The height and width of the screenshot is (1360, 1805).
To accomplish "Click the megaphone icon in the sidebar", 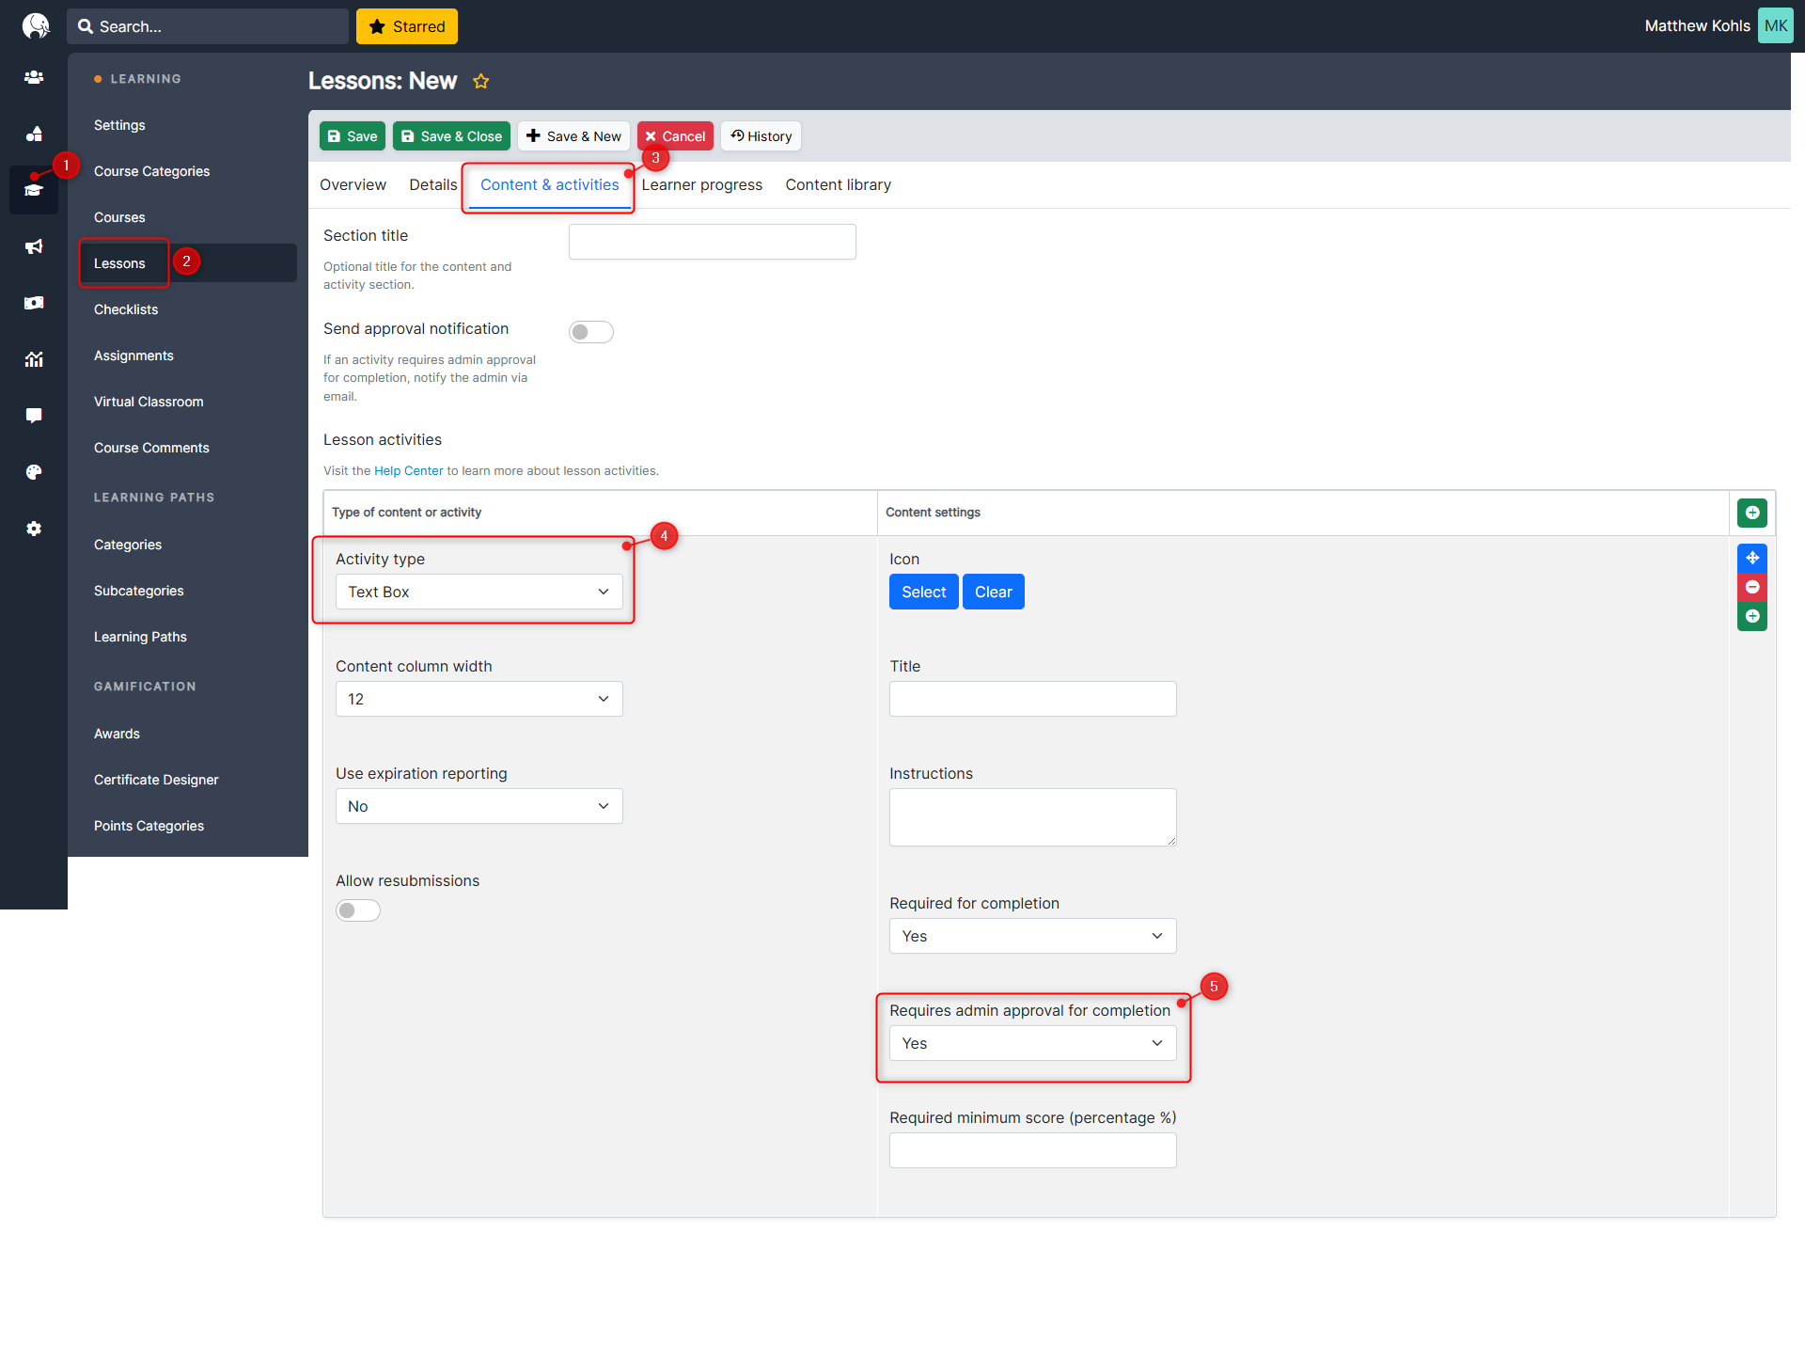I will pyautogui.click(x=34, y=246).
